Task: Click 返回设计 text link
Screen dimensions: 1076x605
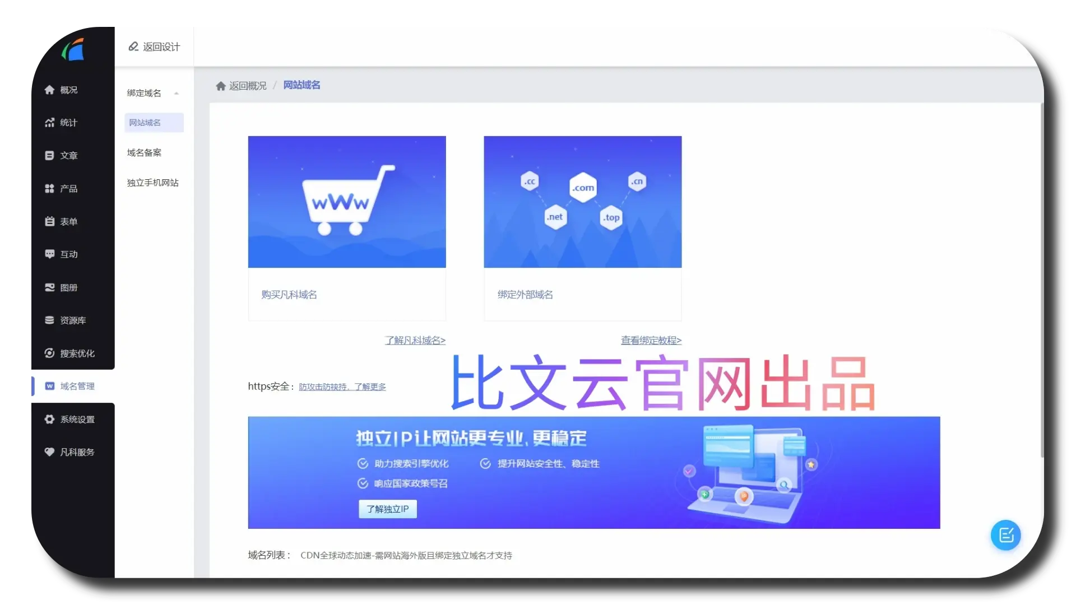Action: [161, 47]
